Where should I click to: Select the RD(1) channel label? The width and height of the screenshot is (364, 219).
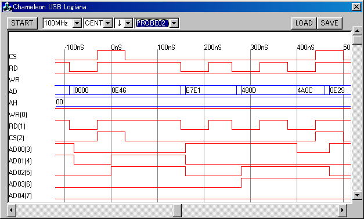click(17, 126)
